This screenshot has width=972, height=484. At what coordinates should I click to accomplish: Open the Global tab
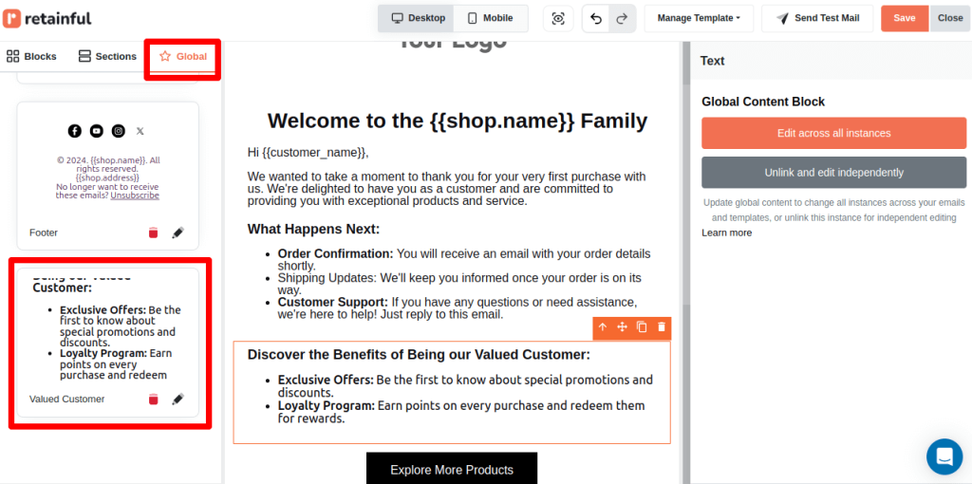(183, 56)
